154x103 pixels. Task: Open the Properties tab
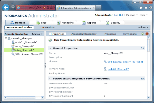(x=57, y=34)
